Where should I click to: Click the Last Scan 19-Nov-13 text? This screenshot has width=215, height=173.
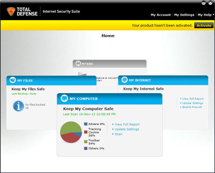(89, 114)
